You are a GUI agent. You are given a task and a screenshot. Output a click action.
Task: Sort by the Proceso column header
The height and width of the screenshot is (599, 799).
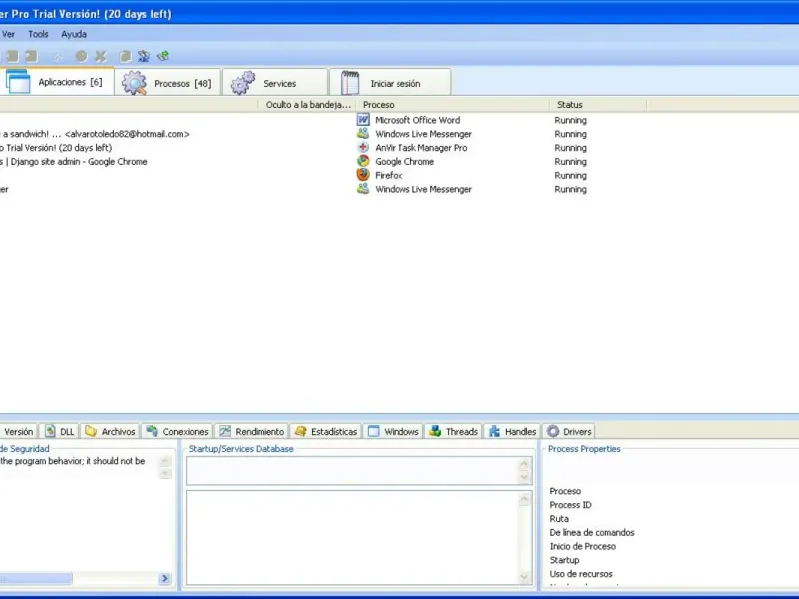tap(452, 105)
